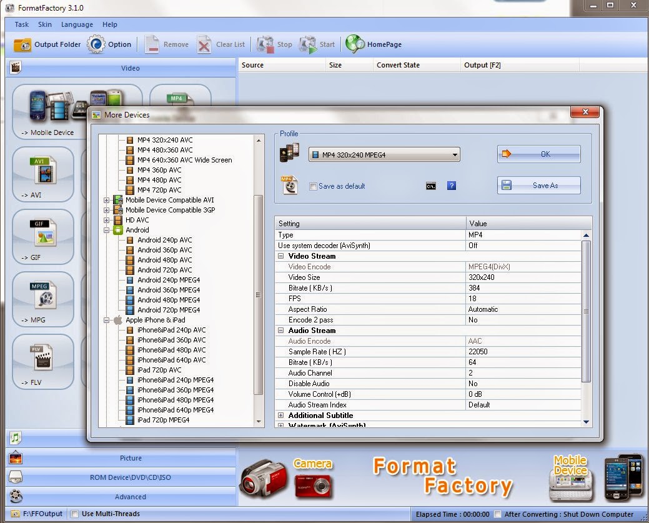Image resolution: width=649 pixels, height=523 pixels.
Task: Click the Stop conversion icon
Action: (x=265, y=44)
